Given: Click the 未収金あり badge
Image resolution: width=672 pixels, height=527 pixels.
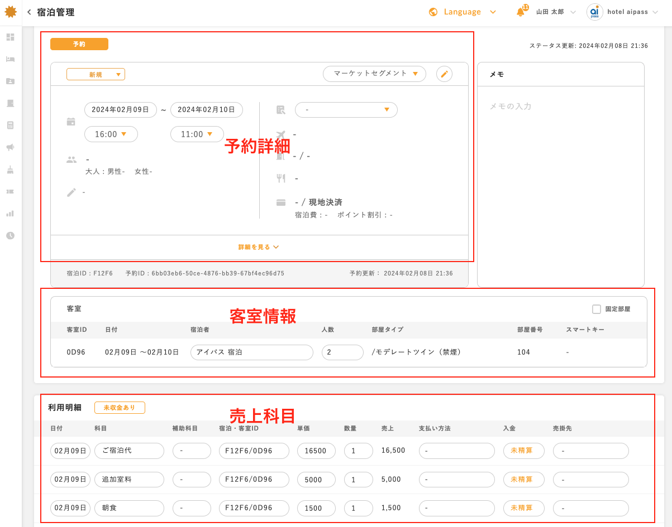Looking at the screenshot, I should point(120,408).
